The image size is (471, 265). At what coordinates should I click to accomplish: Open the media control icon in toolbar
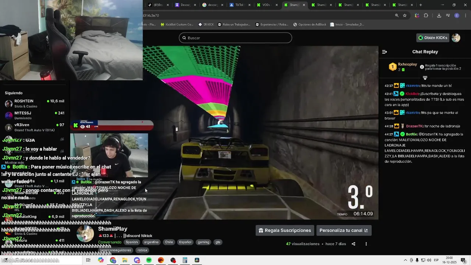448,15
